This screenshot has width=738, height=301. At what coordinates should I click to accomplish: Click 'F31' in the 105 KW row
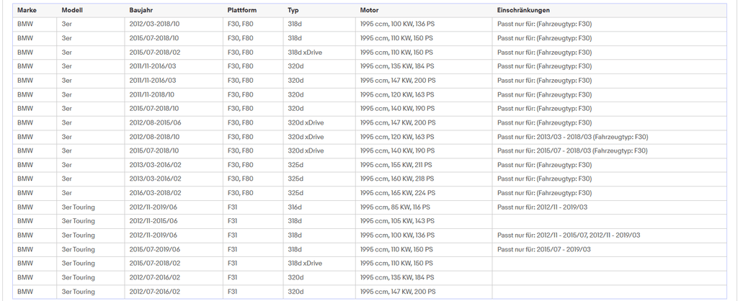(232, 221)
